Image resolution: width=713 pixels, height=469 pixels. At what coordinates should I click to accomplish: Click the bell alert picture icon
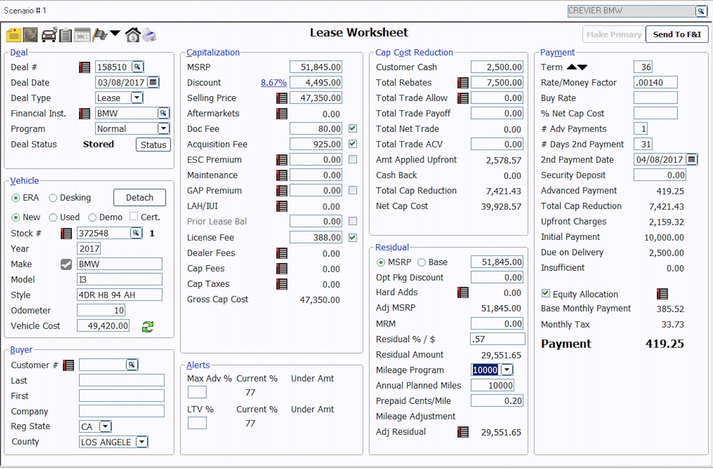coord(30,35)
